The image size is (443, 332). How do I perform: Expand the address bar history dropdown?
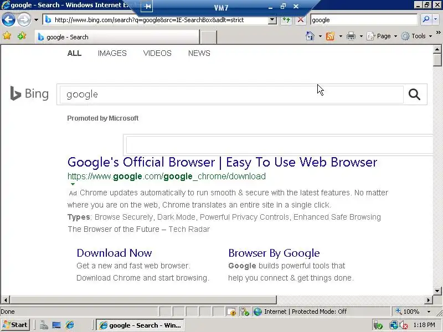272,20
